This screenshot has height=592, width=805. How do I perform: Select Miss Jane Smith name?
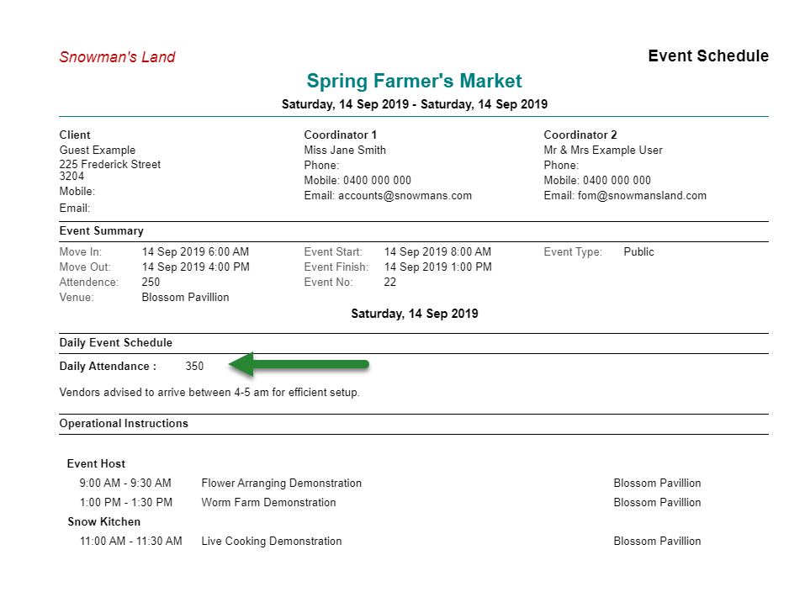pyautogui.click(x=345, y=150)
